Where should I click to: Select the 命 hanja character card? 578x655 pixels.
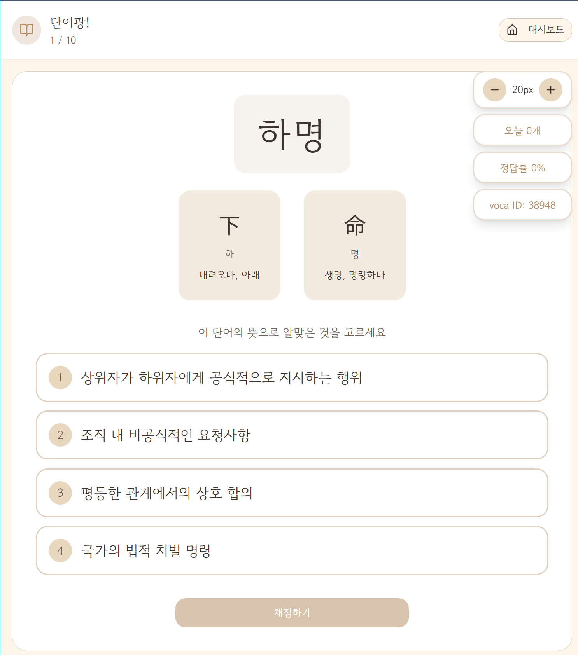coord(355,245)
